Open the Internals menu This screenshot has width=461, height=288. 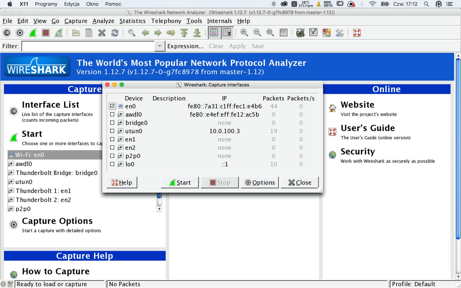coord(220,21)
